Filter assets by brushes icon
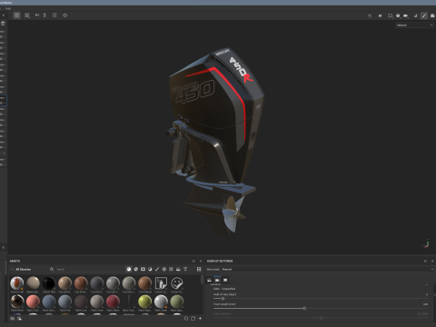Viewport: 436px width, 327px height. [157, 269]
